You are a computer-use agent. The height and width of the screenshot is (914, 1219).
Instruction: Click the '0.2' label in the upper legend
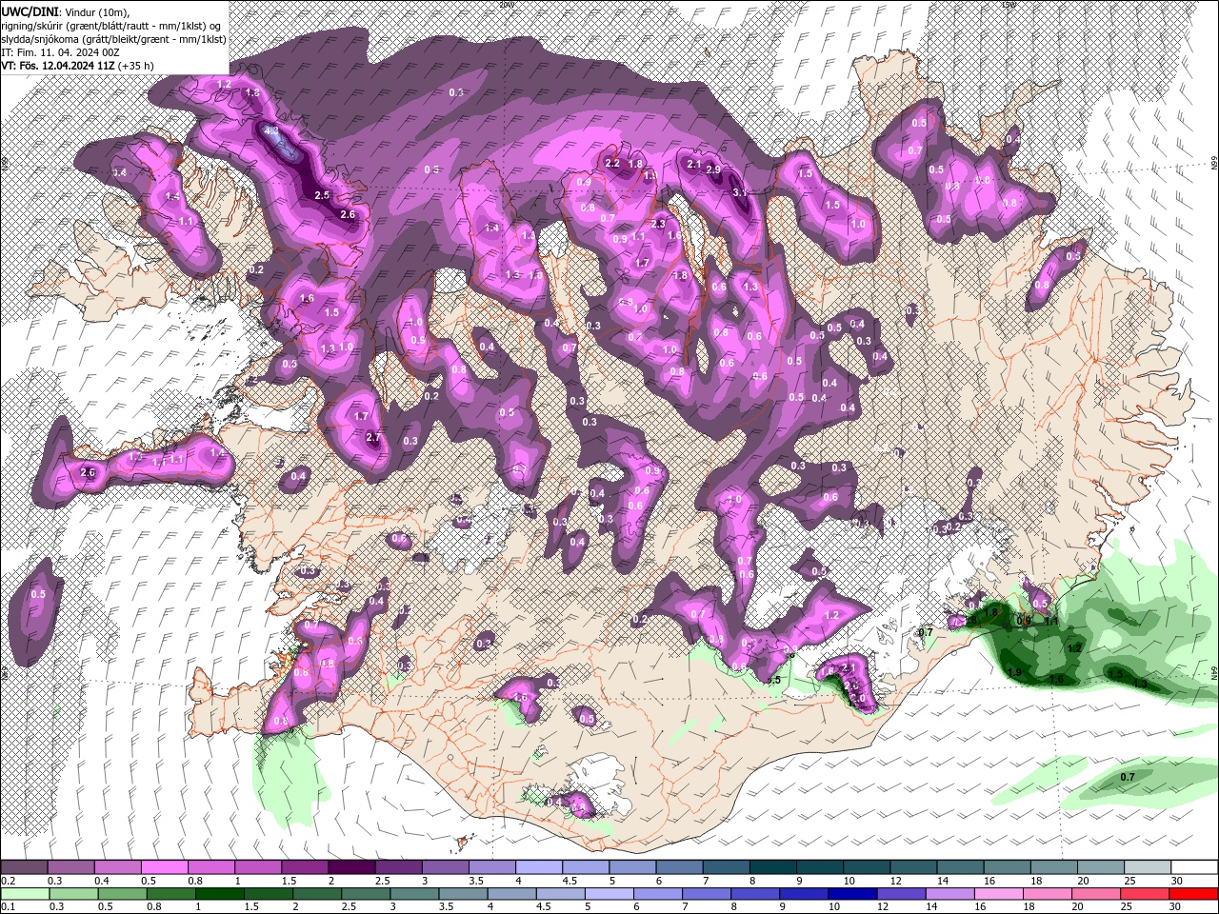click(10, 881)
